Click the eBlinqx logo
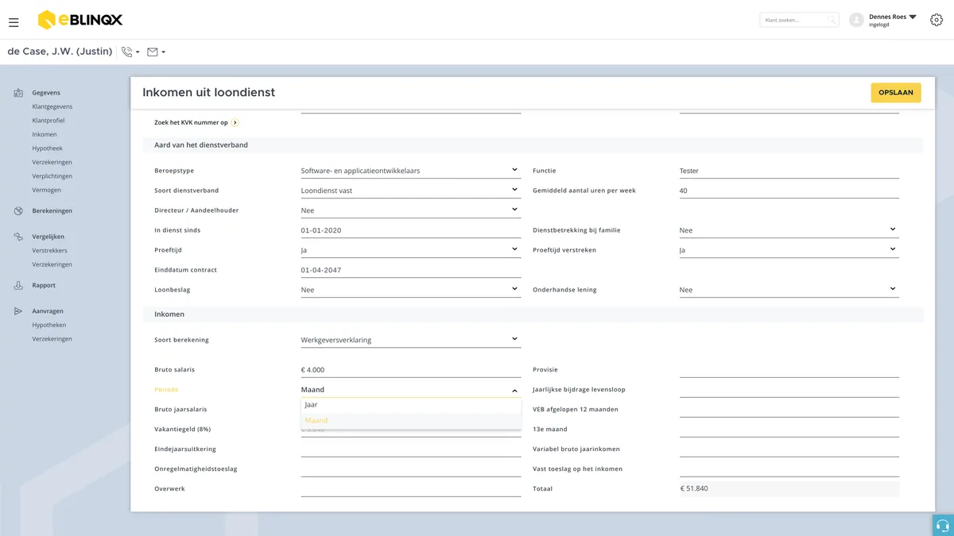This screenshot has height=536, width=954. point(80,20)
